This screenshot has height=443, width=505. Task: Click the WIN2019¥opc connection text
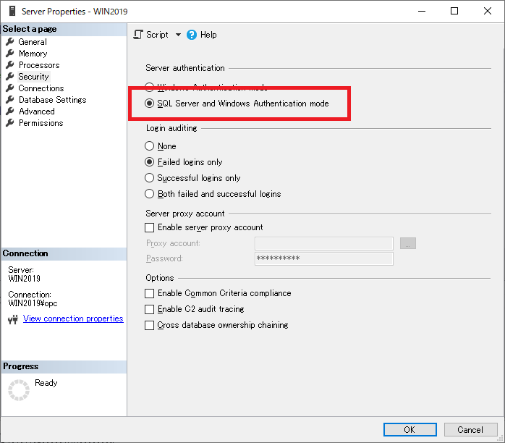pos(33,303)
